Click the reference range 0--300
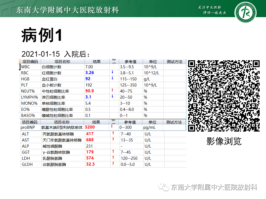Screen dimensions: 266x199 pyautogui.click(x=126, y=127)
